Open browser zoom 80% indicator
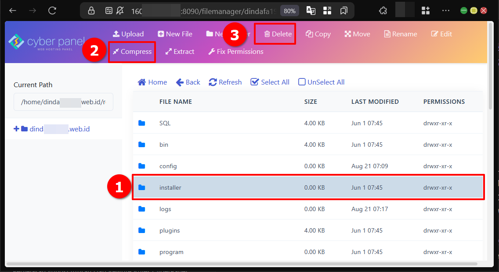The image size is (499, 272). [289, 11]
